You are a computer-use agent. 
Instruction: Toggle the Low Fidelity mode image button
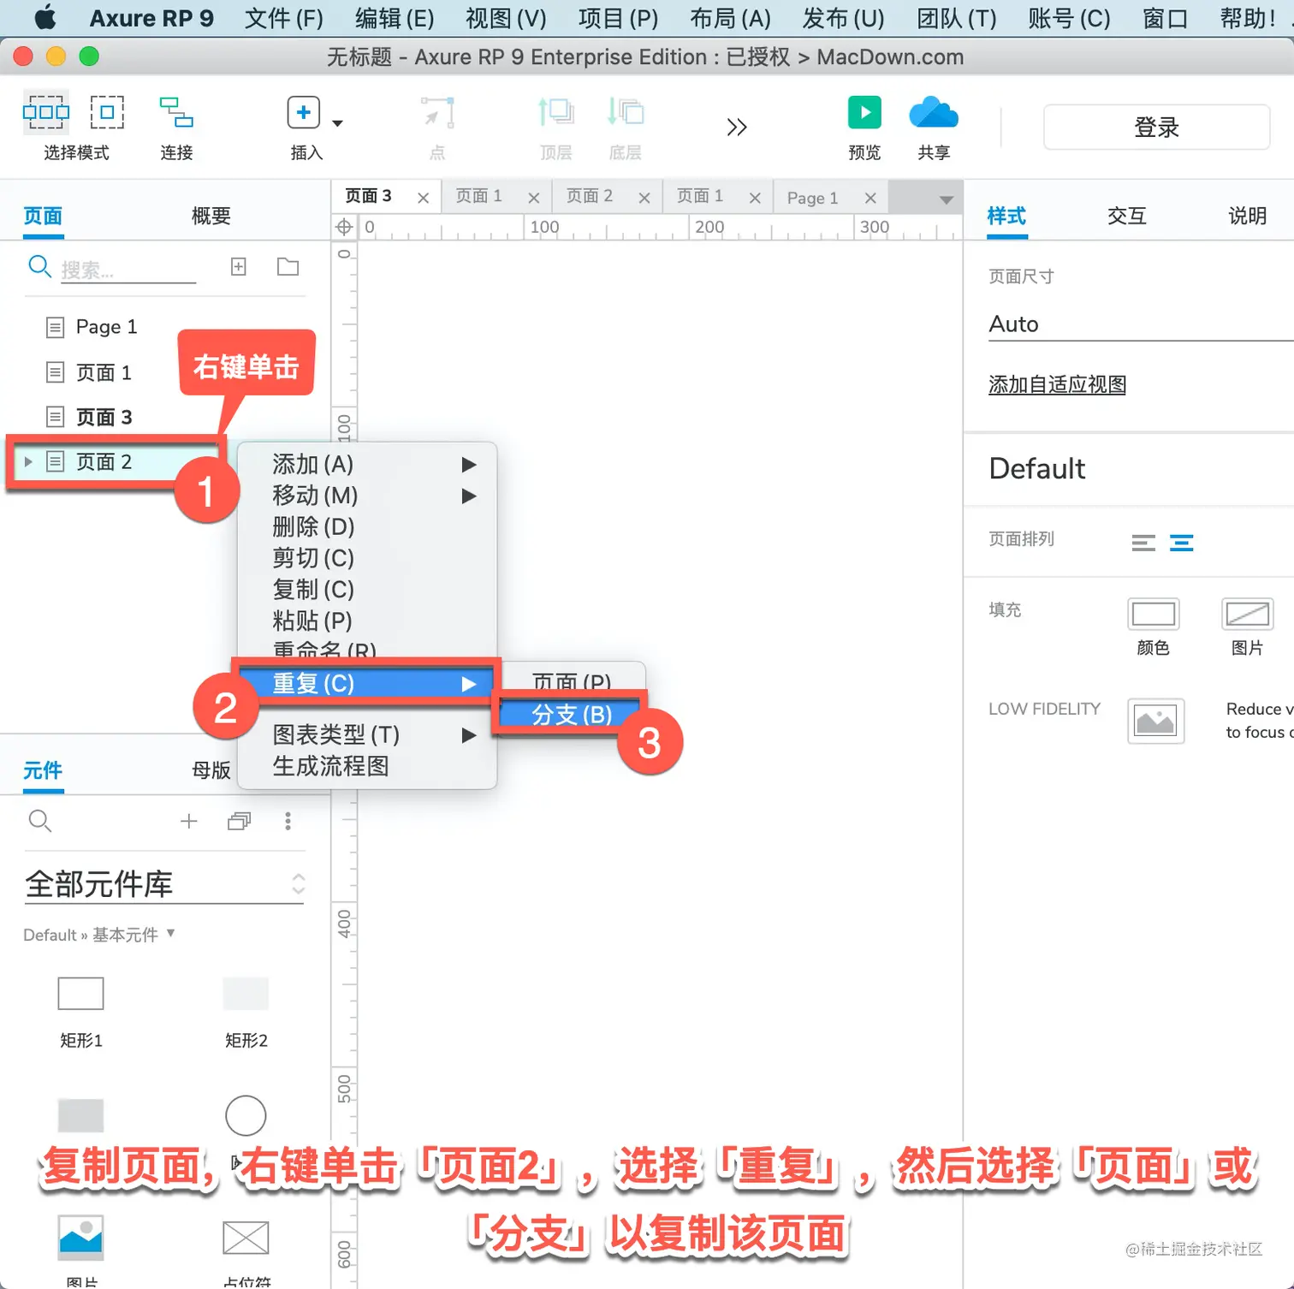[x=1155, y=721]
